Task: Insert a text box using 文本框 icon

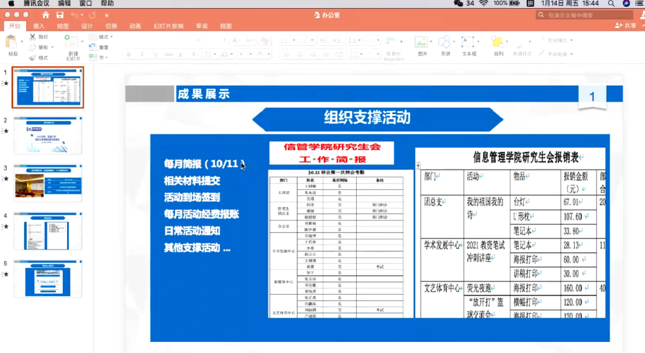Action: click(x=468, y=42)
